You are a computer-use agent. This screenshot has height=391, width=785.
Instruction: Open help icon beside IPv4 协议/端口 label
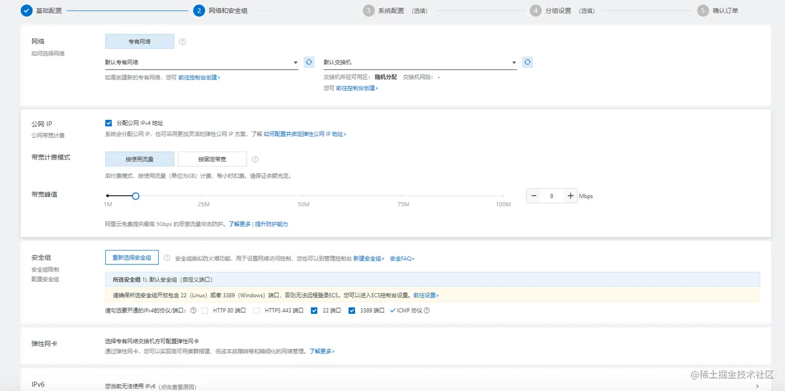[x=193, y=311]
